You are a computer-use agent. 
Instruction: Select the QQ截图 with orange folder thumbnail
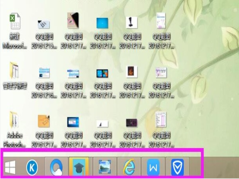(44, 121)
